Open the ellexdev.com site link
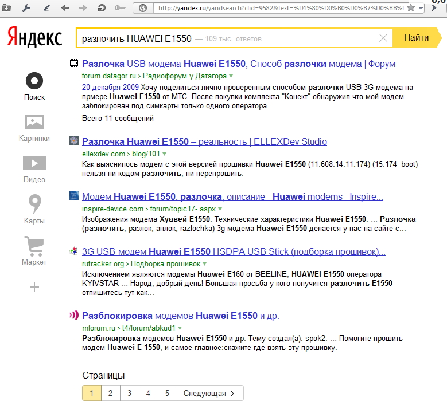Screen dimensions: 447x413 (x=103, y=154)
